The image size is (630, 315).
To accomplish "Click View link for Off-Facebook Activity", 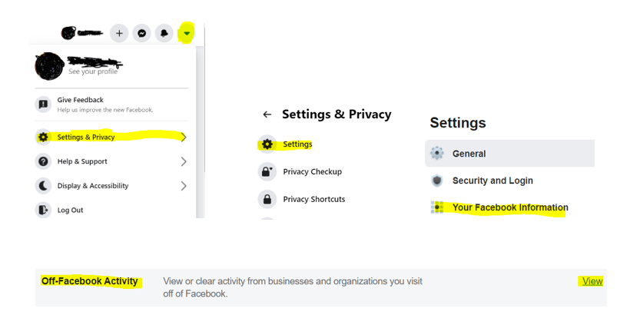I will coord(592,281).
